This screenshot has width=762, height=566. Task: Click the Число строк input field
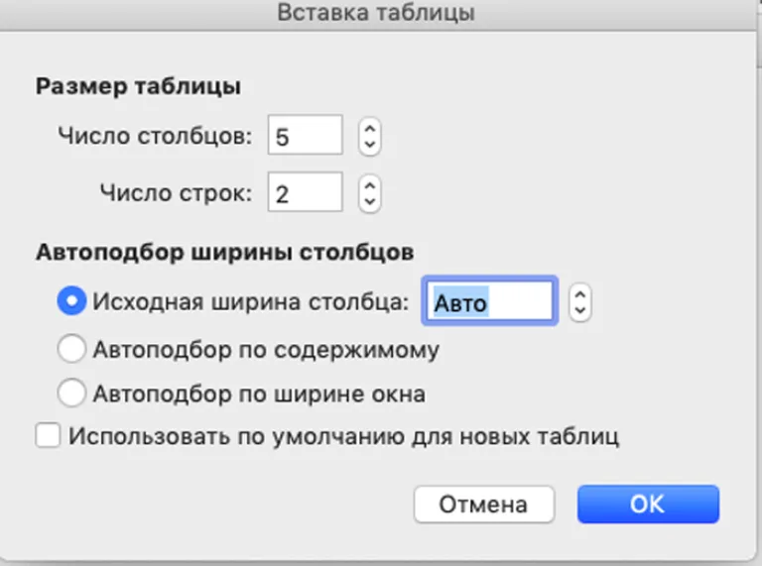pyautogui.click(x=306, y=191)
